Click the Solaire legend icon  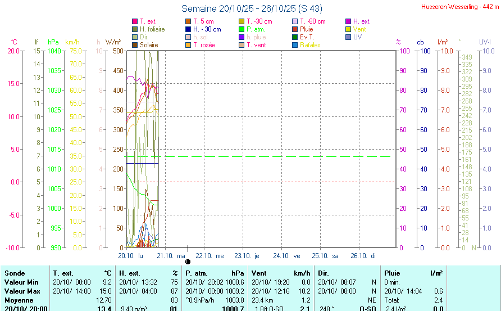[x=134, y=45]
